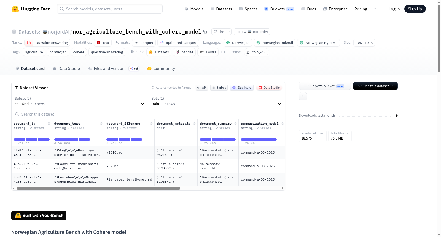Open Data Studio from the viewer header
The height and width of the screenshot is (237, 441).
click(269, 88)
